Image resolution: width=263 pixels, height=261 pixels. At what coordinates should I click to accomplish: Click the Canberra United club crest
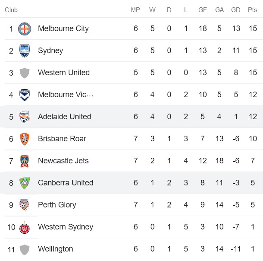(25, 183)
